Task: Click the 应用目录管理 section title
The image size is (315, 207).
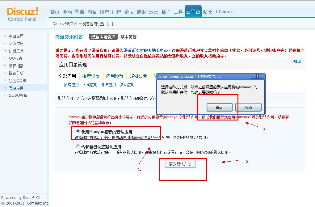Action: point(73,65)
